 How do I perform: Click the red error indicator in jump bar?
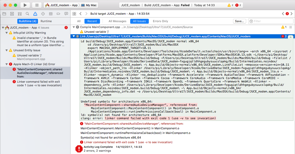tap(287, 14)
